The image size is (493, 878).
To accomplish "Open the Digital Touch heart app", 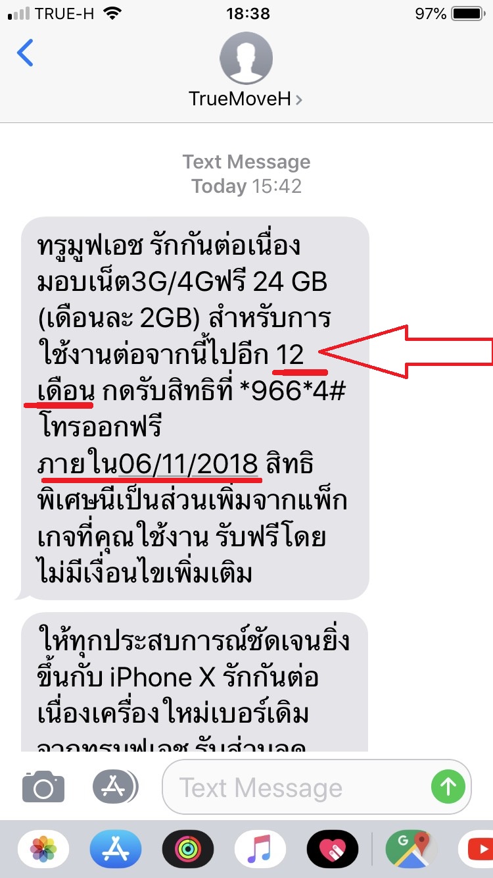I will 333,849.
